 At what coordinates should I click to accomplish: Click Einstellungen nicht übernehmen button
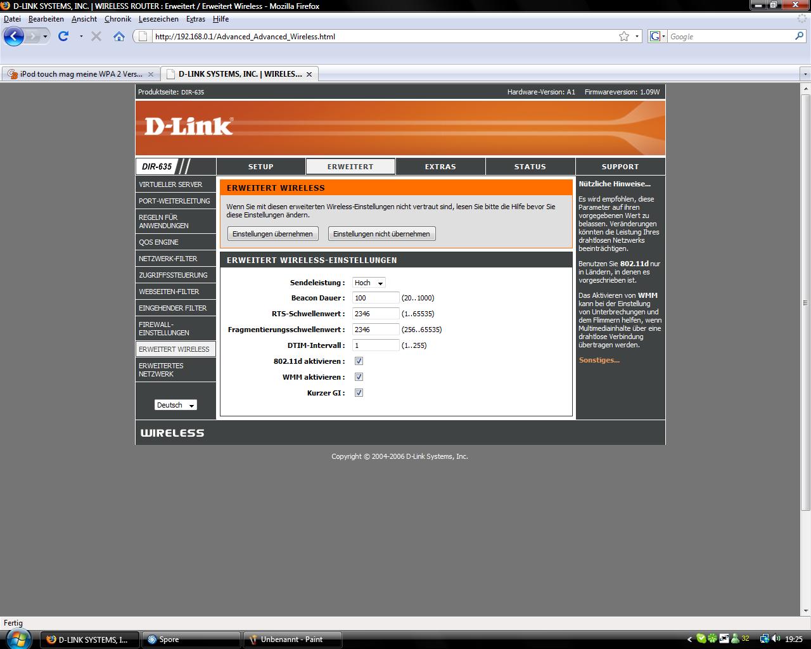(381, 234)
